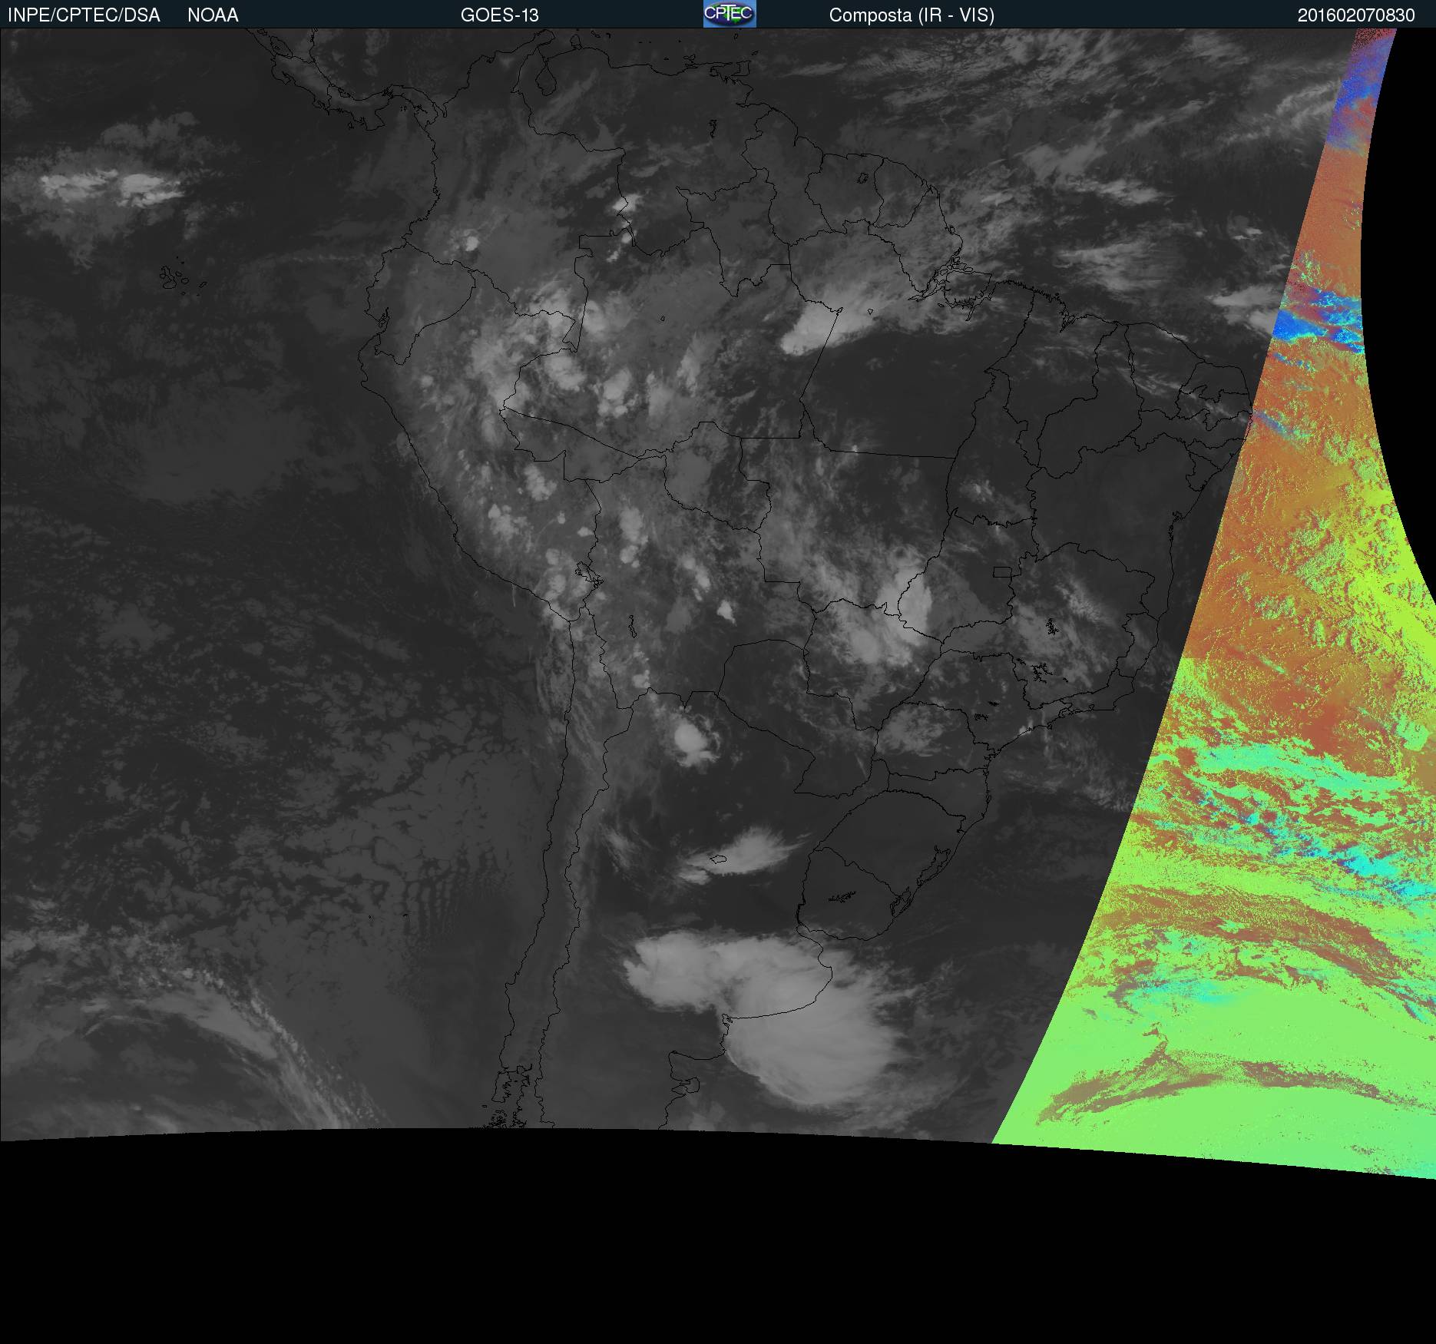The image size is (1436, 1344).
Task: Click the NOAA label in the header
Action: [x=213, y=15]
